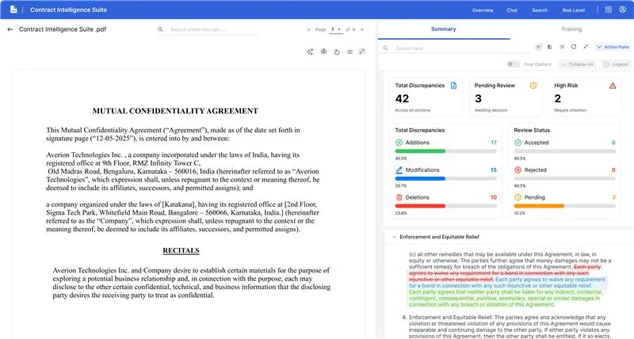This screenshot has width=634, height=339.
Task: Toggle the Final Content switch
Action: pos(513,64)
